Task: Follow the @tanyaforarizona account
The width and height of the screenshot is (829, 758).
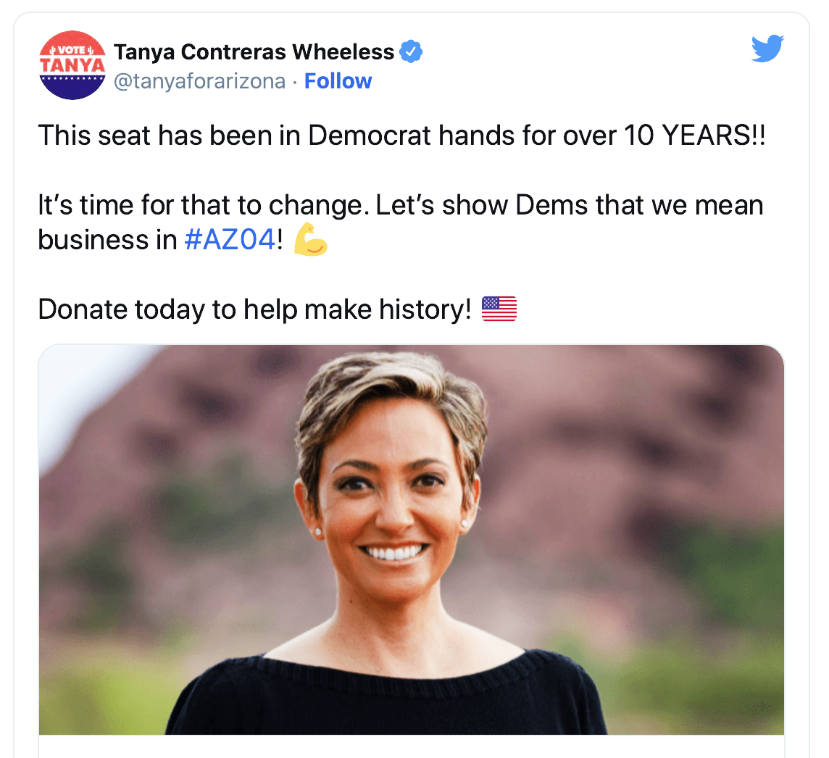Action: point(338,81)
